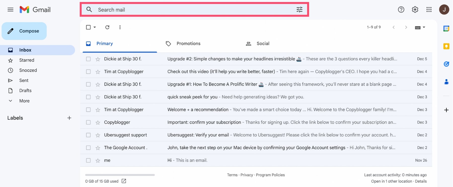Click the 1–9 of 9 page count

(374, 27)
